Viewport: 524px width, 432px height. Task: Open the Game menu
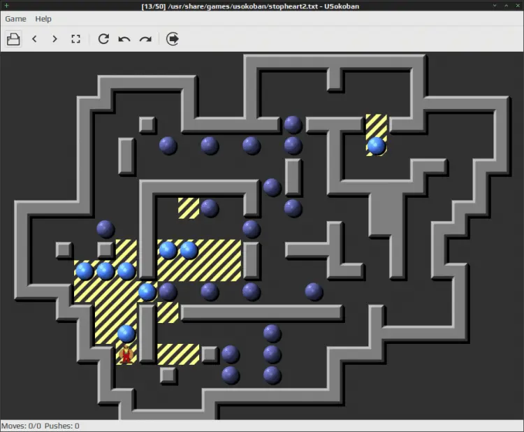click(x=15, y=19)
